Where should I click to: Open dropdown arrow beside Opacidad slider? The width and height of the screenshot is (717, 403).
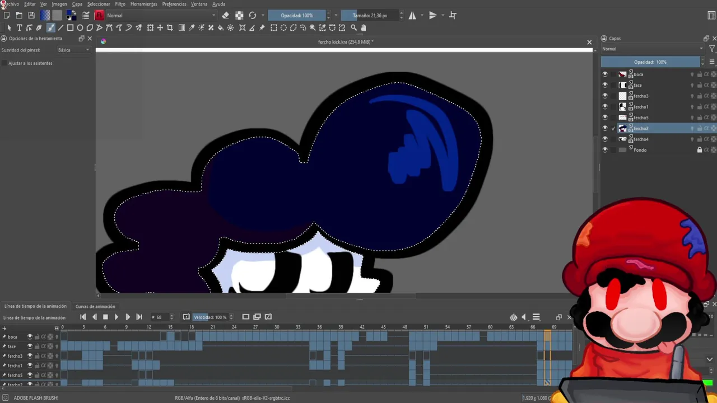336,15
